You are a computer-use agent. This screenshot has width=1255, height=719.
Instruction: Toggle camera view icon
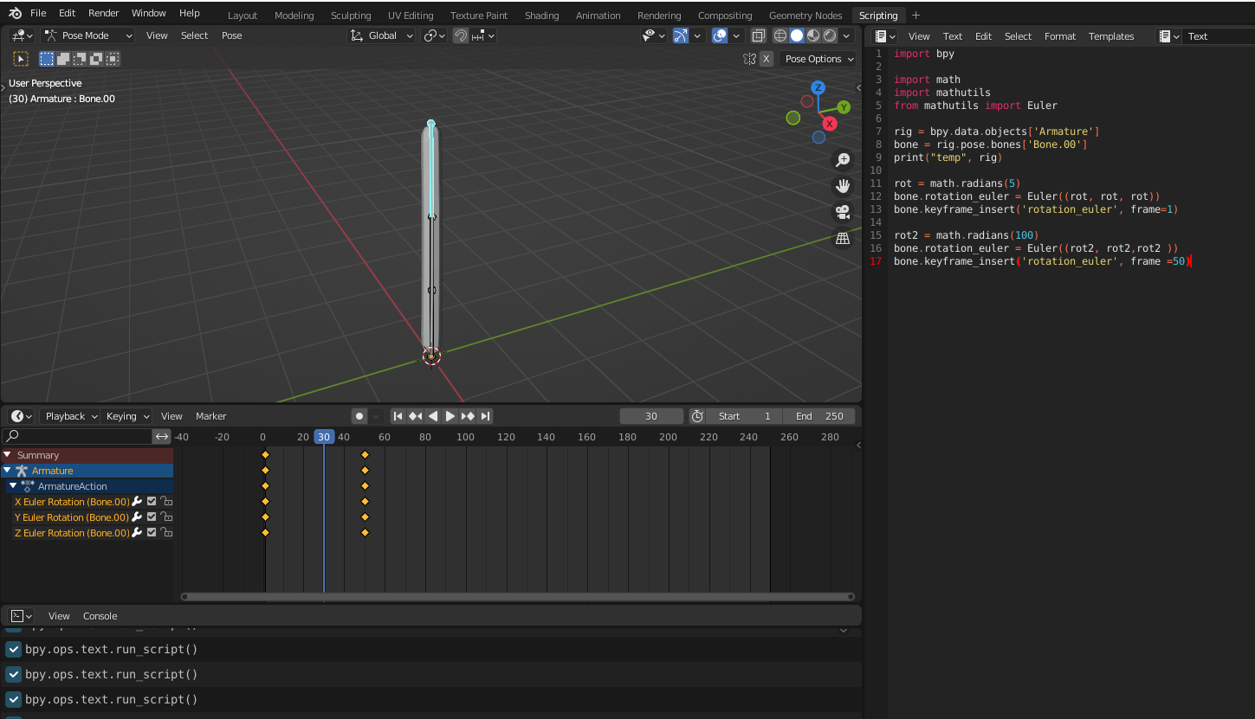[x=842, y=212]
